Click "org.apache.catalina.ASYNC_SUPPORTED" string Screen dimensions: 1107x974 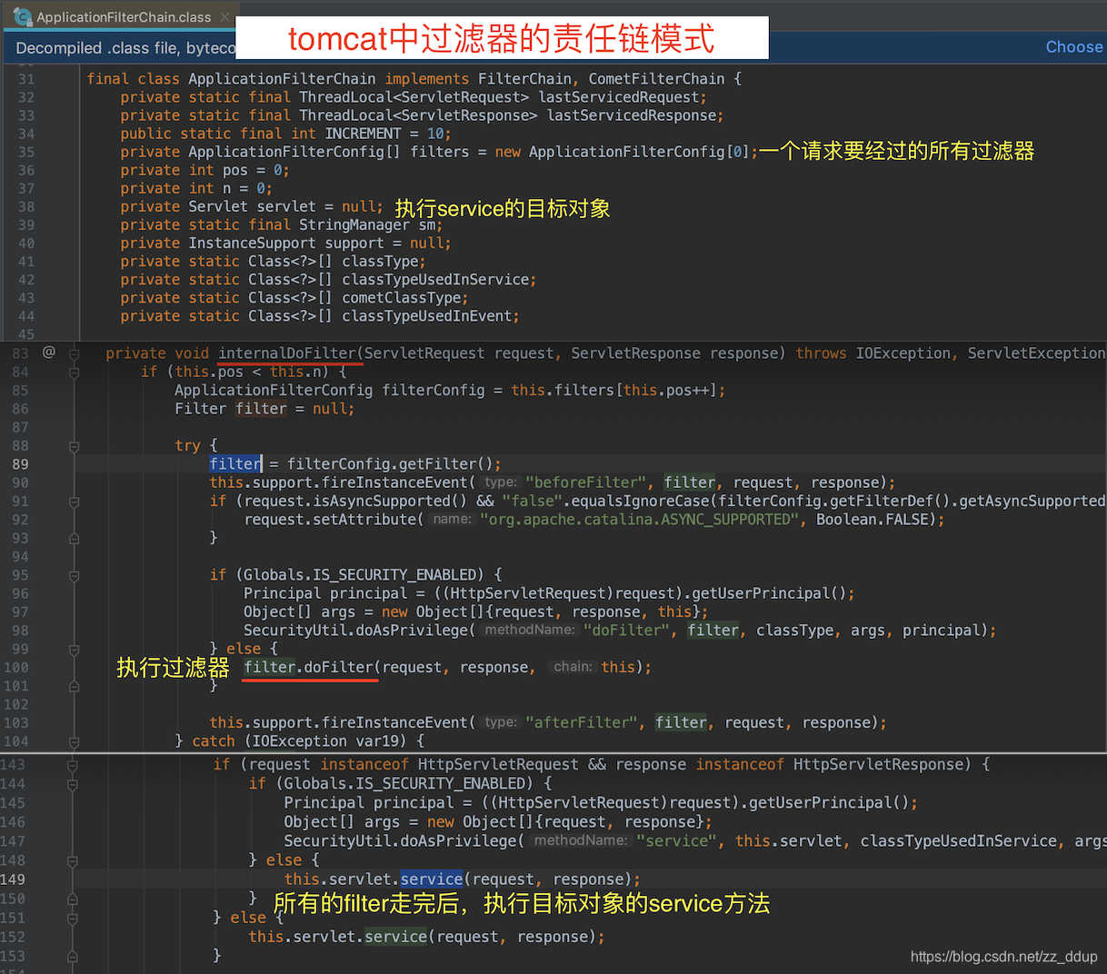pyautogui.click(x=639, y=520)
